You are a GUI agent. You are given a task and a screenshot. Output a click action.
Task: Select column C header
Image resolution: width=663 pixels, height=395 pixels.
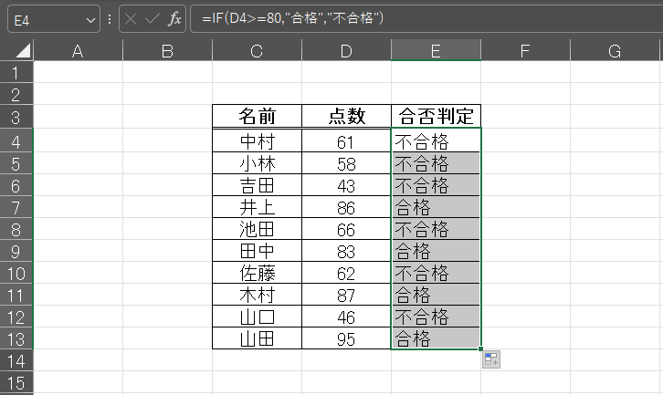(257, 51)
